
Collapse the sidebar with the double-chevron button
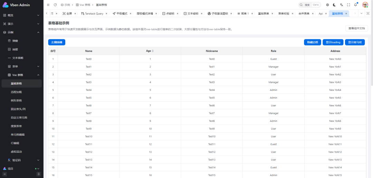pyautogui.click(x=4, y=174)
